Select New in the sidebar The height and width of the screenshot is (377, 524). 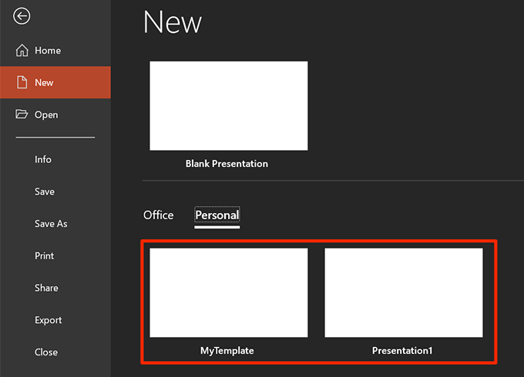coord(55,82)
